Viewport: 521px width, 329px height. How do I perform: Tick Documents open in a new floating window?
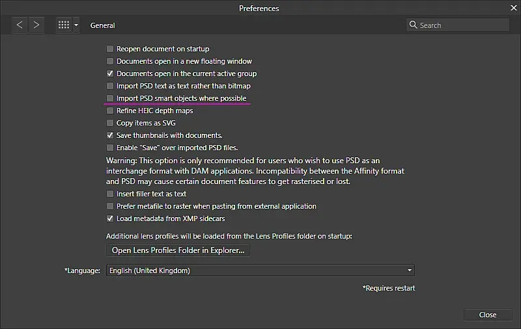110,61
